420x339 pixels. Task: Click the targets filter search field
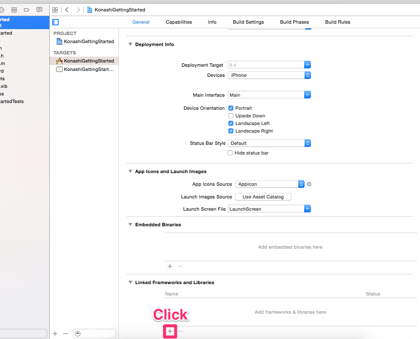[x=94, y=334]
